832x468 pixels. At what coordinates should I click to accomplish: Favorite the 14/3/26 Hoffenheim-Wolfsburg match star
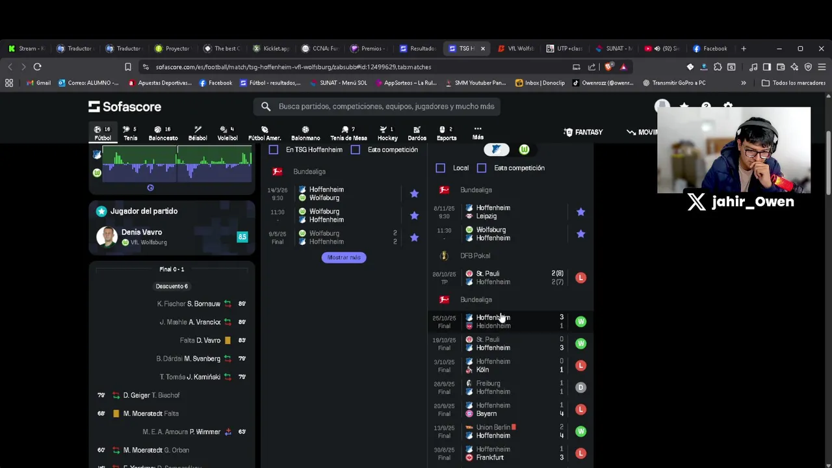click(414, 194)
